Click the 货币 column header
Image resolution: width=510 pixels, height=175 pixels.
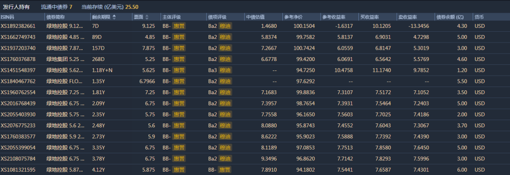[x=479, y=17]
